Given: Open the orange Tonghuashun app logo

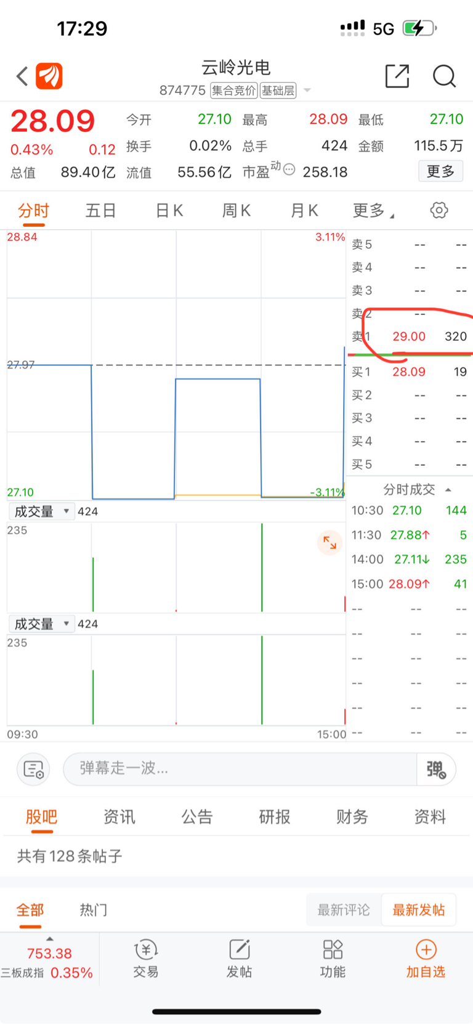Looking at the screenshot, I should [x=49, y=76].
